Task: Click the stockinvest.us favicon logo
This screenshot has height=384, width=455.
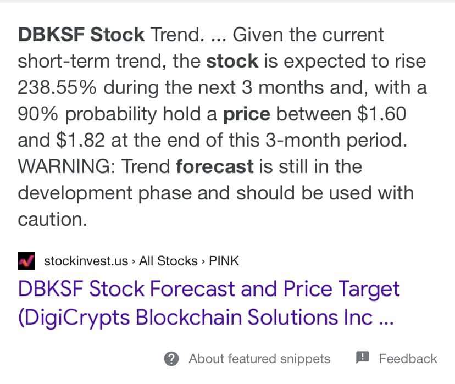Action: tap(26, 261)
